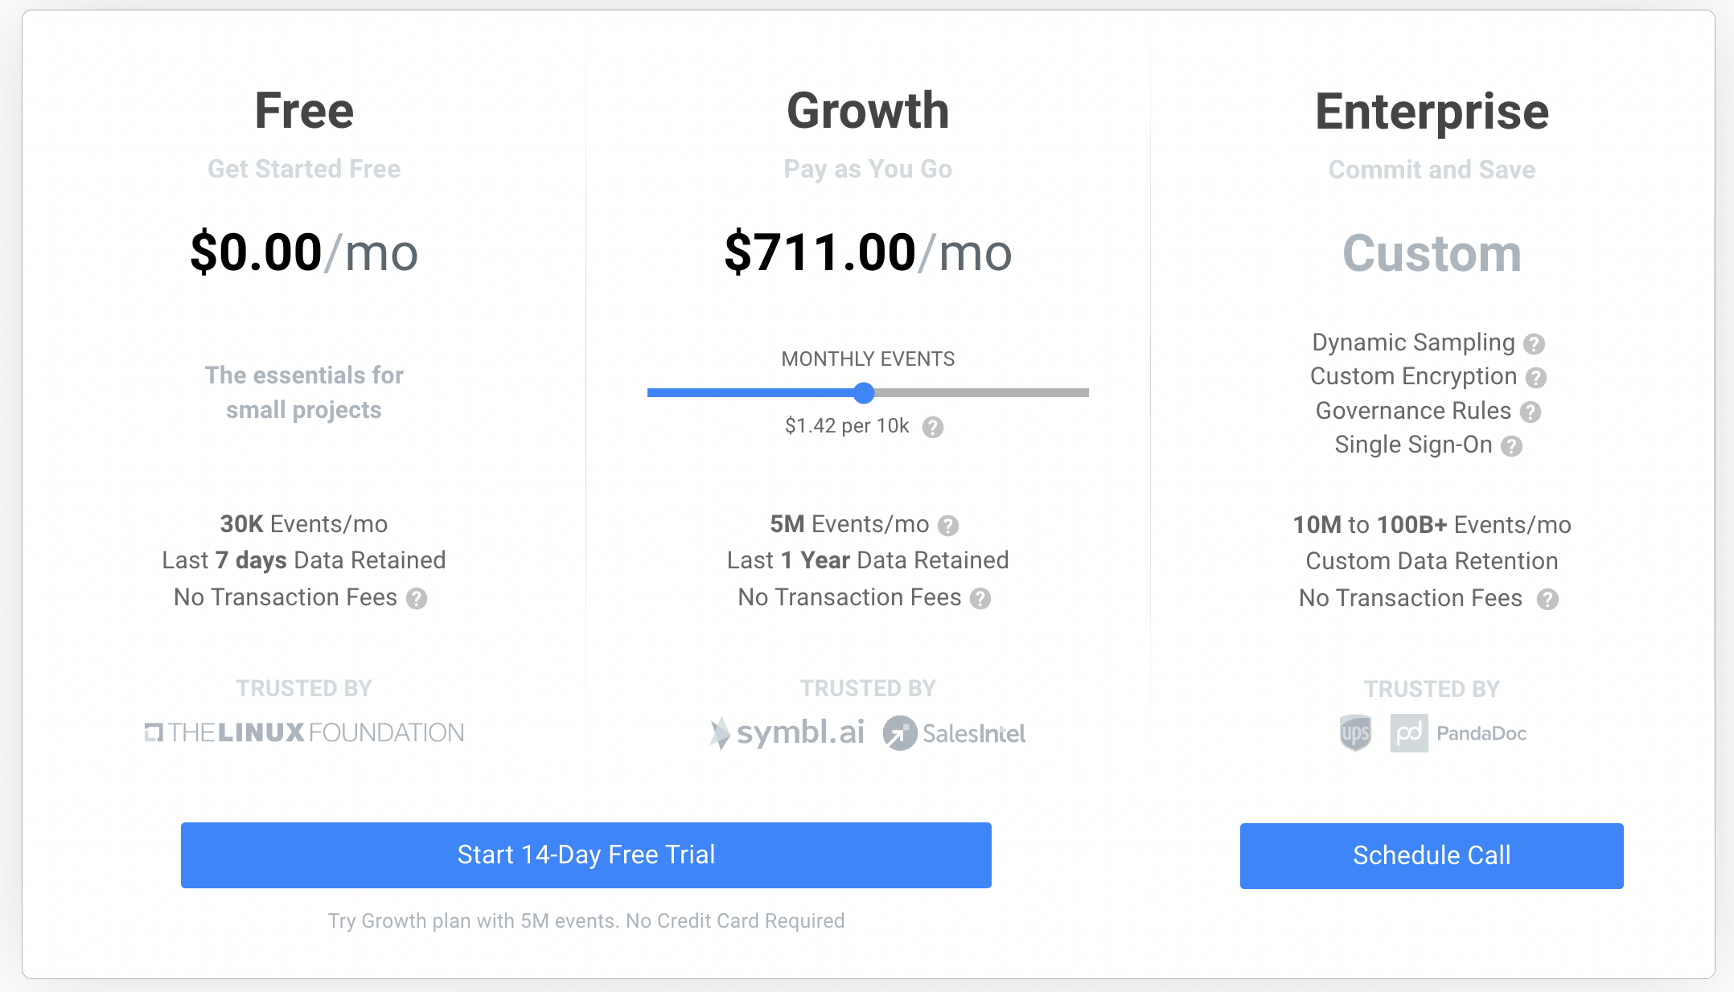
Task: Click Start 14-Day Free Trial
Action: coord(586,855)
